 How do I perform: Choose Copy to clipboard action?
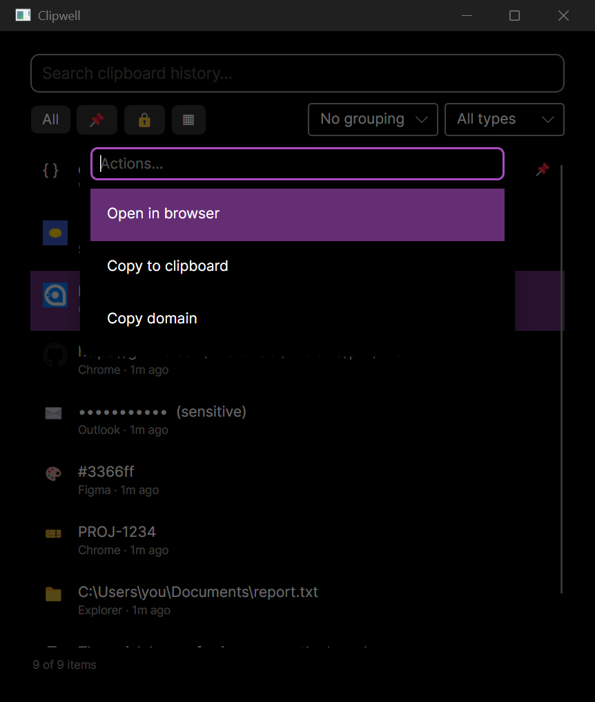click(x=297, y=267)
